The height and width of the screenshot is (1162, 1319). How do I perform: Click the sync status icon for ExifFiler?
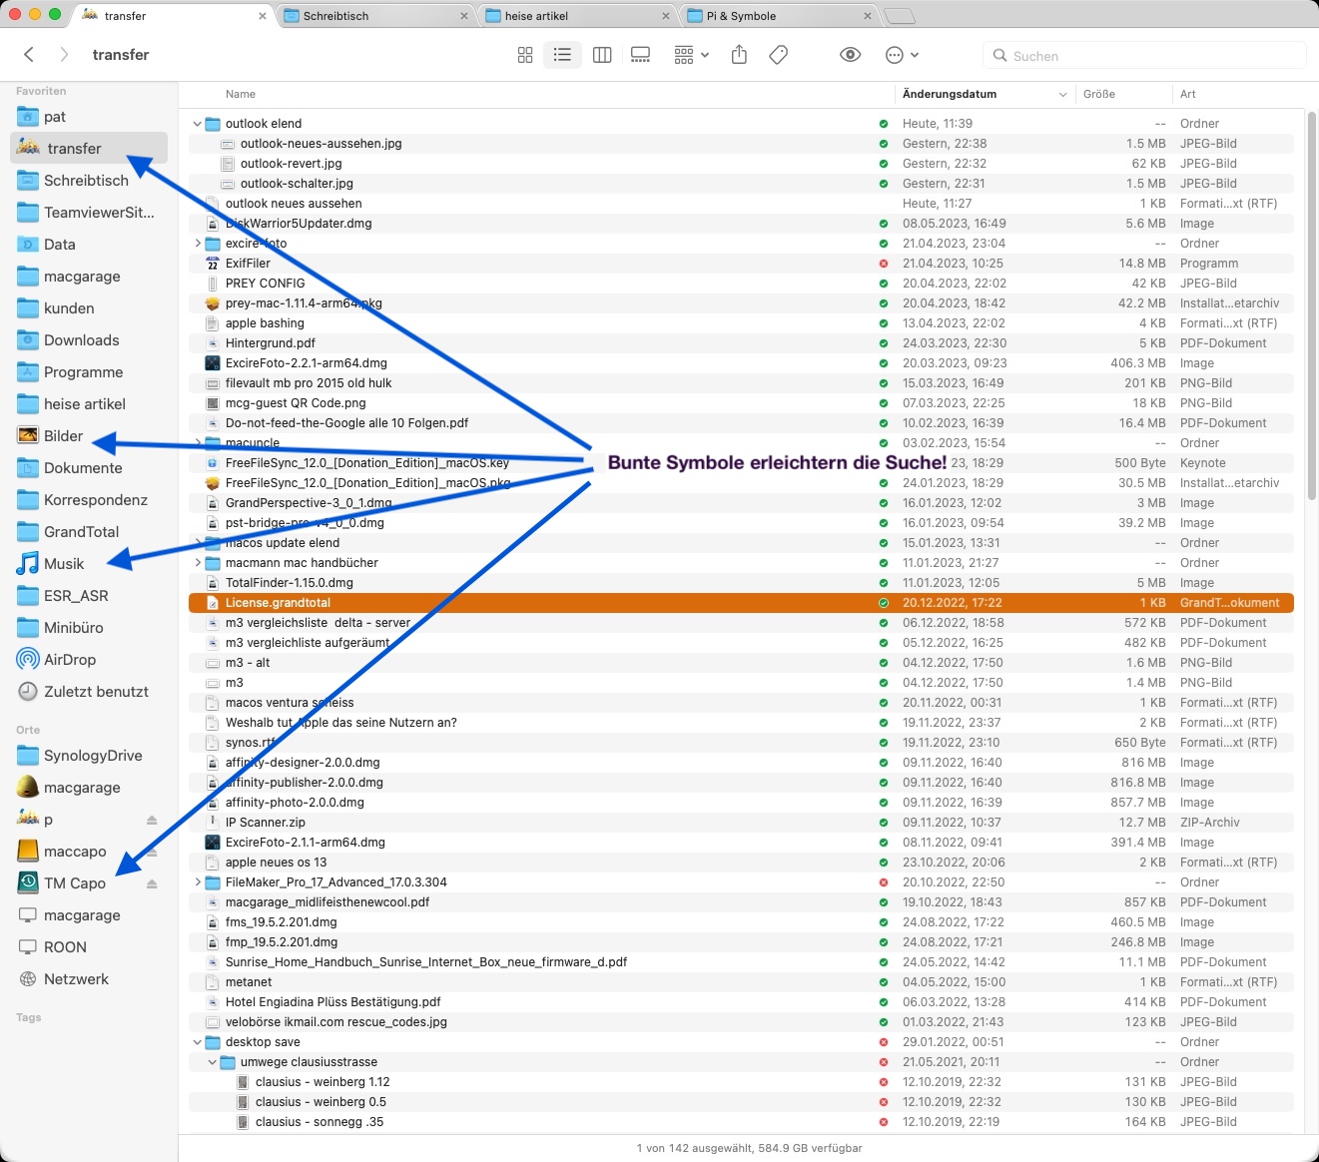point(883,264)
